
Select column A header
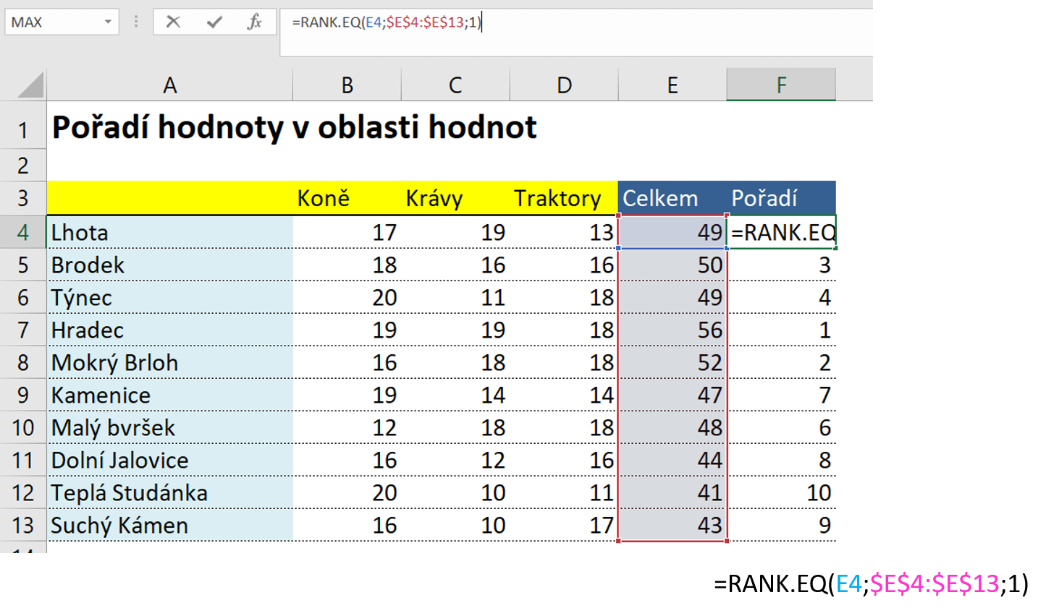(x=169, y=85)
